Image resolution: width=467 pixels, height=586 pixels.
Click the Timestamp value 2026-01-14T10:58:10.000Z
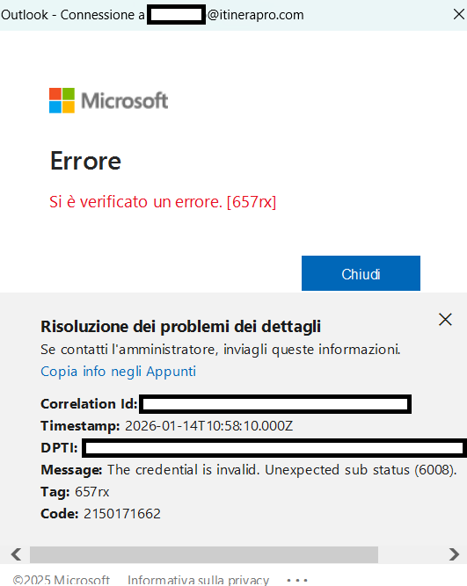coord(208,426)
